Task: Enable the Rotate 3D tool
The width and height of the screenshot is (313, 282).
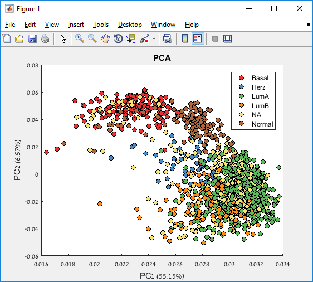Action: pos(118,38)
